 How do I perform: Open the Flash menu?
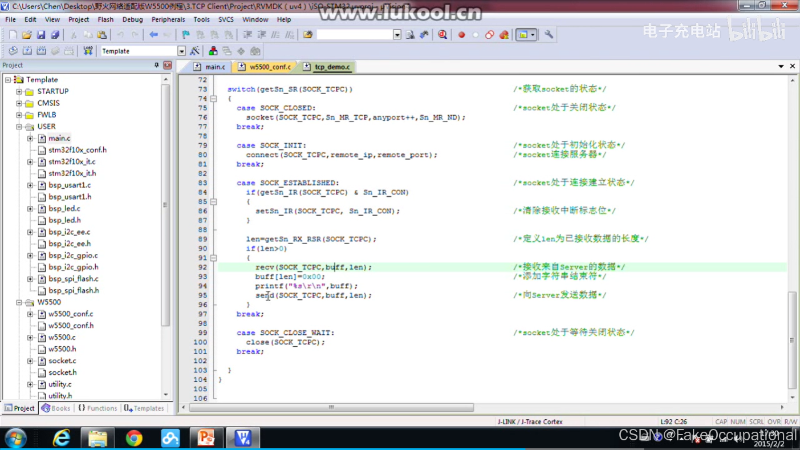tap(105, 19)
